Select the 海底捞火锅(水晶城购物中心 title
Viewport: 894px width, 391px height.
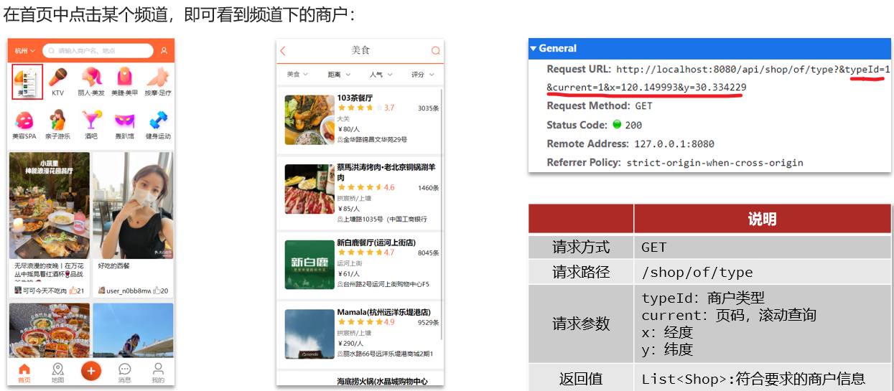point(382,382)
